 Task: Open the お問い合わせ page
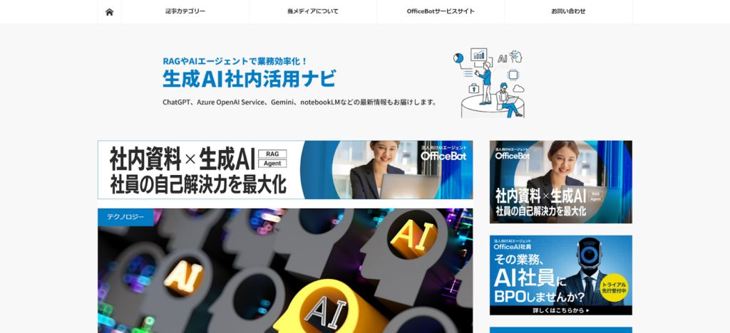pos(568,11)
